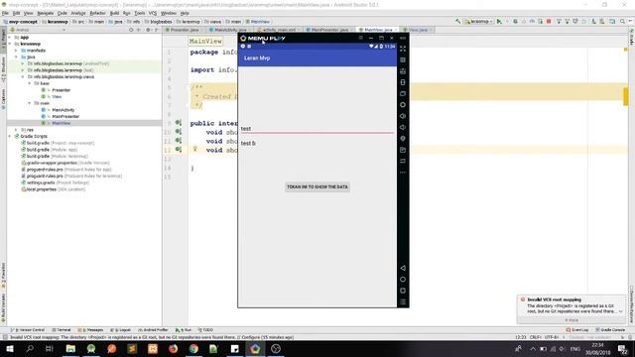This screenshot has width=635, height=357.
Task: Click the gutter implementation icon on line 10
Action: pos(179,132)
